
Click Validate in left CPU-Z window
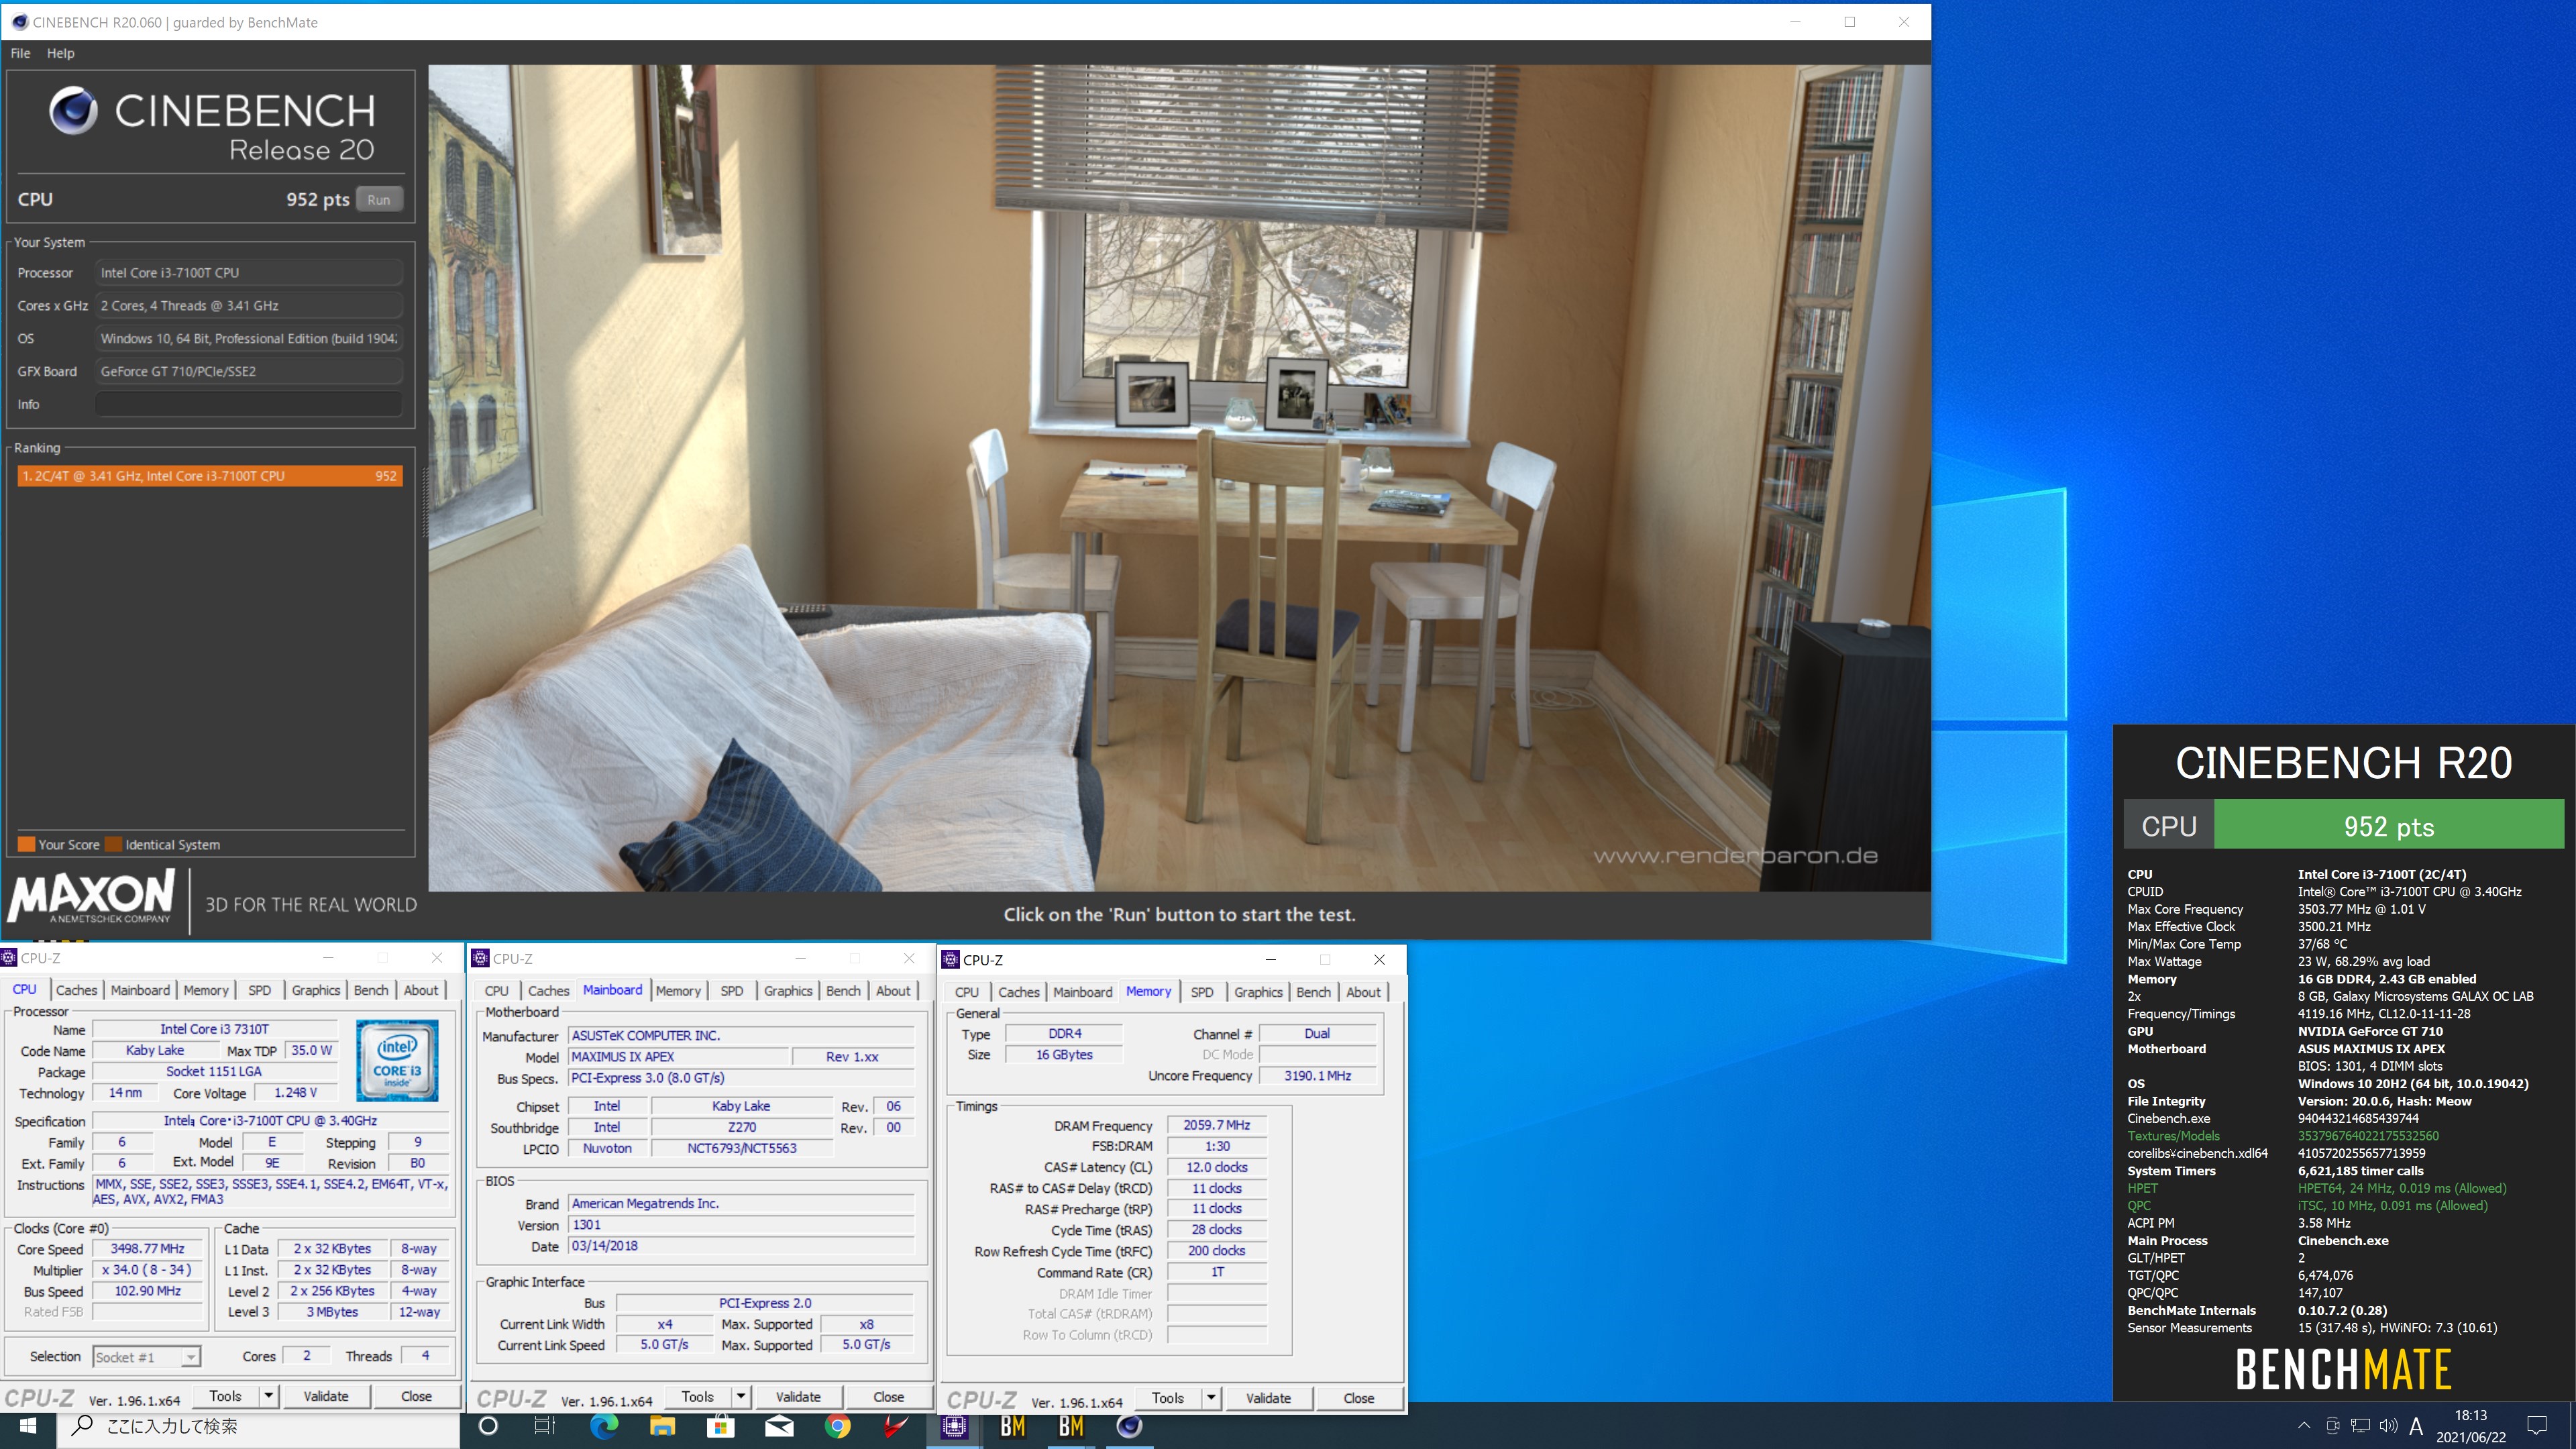tap(326, 1396)
